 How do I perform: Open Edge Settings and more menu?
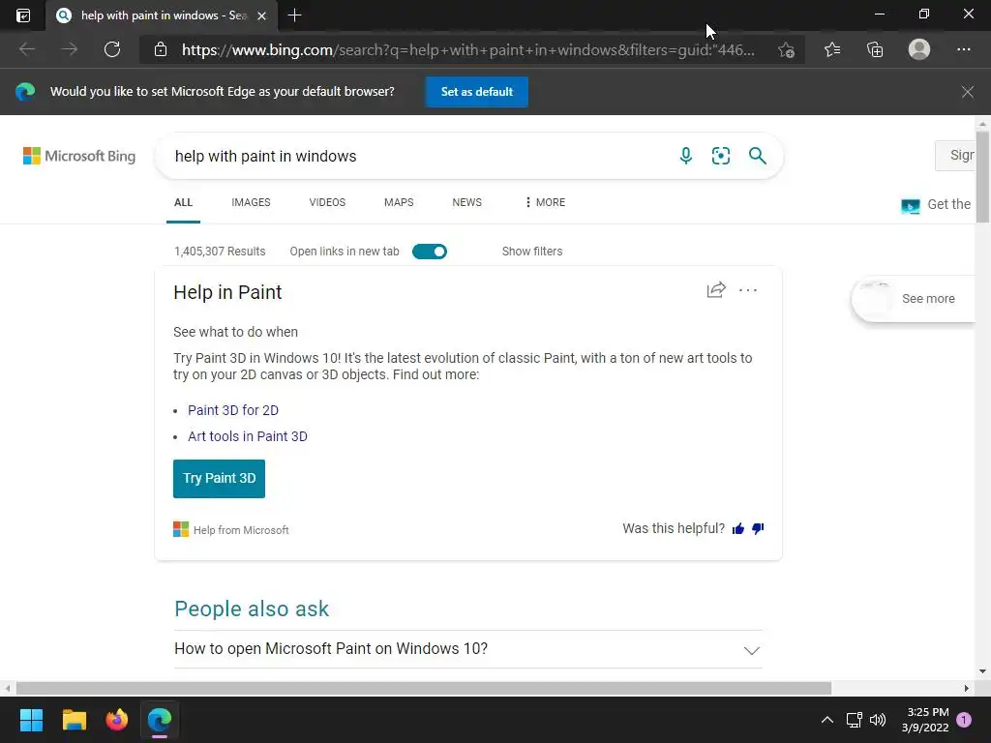tap(963, 49)
